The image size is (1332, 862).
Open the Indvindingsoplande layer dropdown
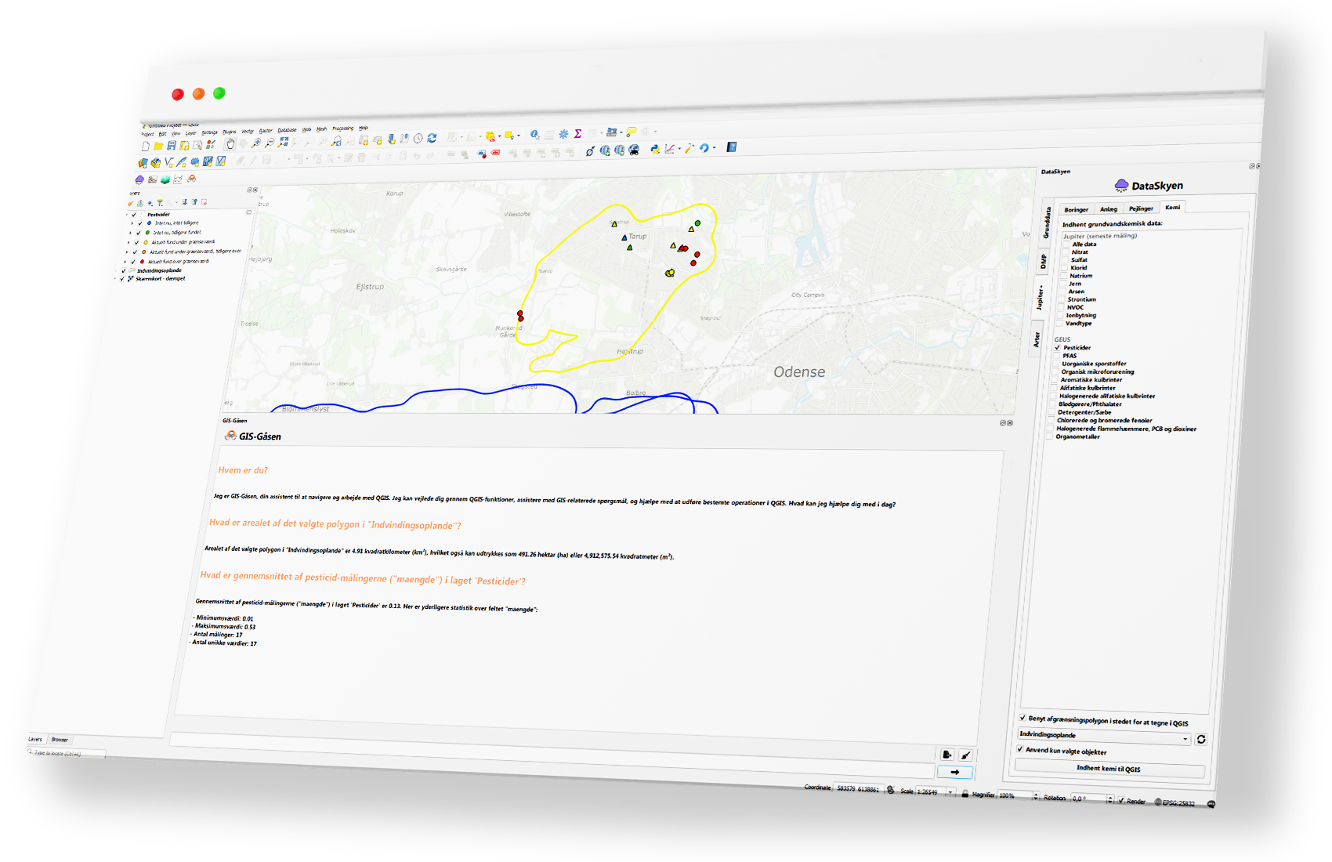pos(1185,737)
